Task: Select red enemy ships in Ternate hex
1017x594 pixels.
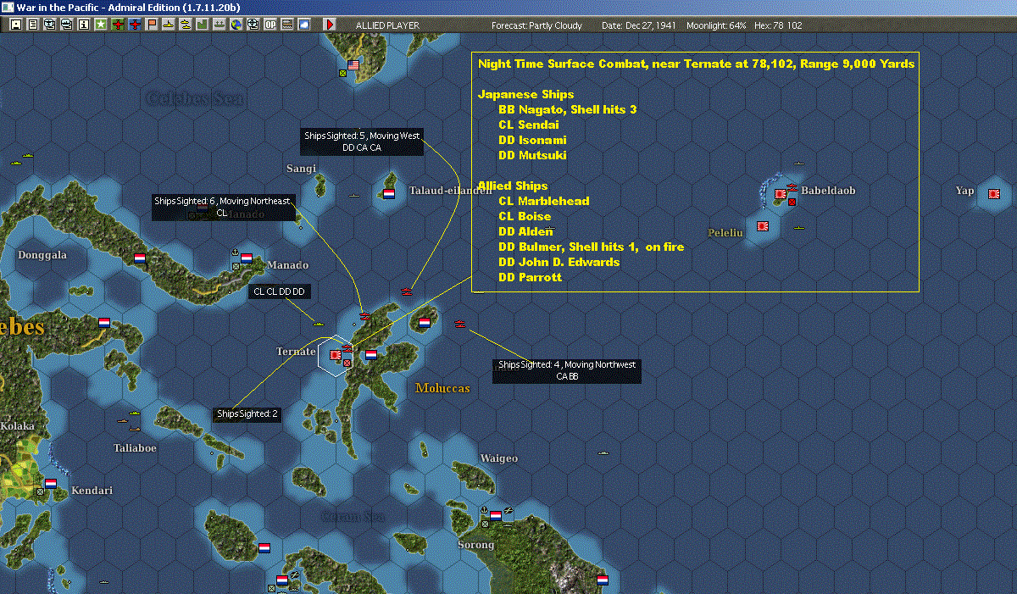Action: coord(347,348)
